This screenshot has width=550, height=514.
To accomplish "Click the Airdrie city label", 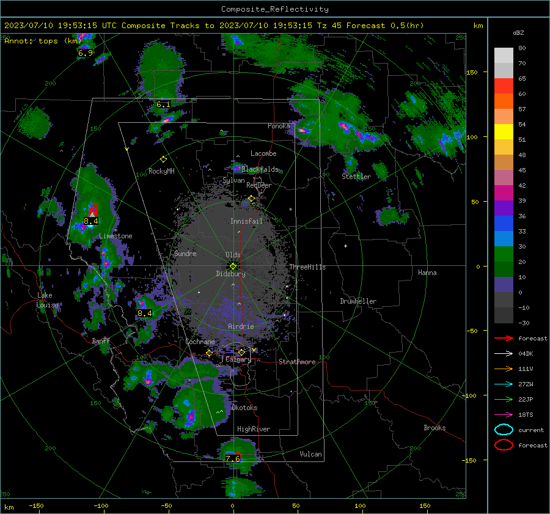I will [x=241, y=326].
